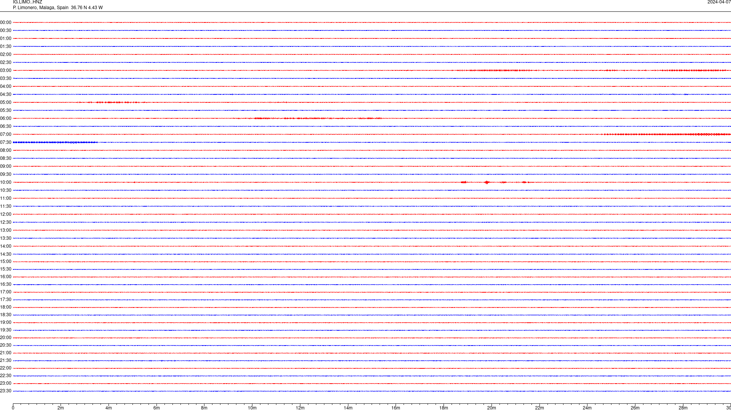Select the 20:00 time row label

tap(6, 338)
